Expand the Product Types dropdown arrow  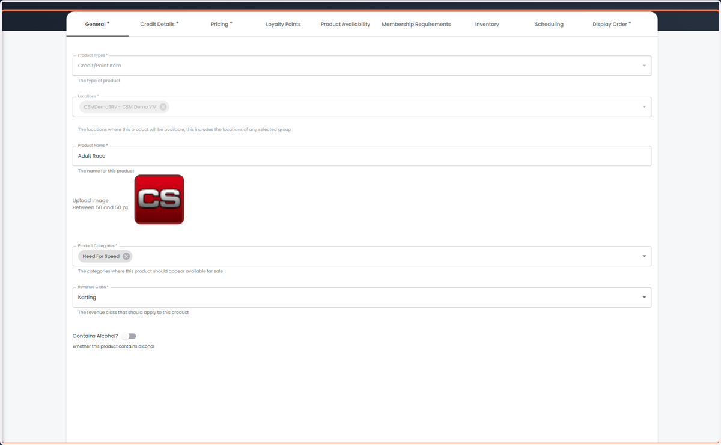click(x=644, y=66)
